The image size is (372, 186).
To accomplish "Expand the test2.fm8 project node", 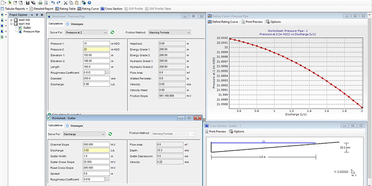I will point(12,20).
